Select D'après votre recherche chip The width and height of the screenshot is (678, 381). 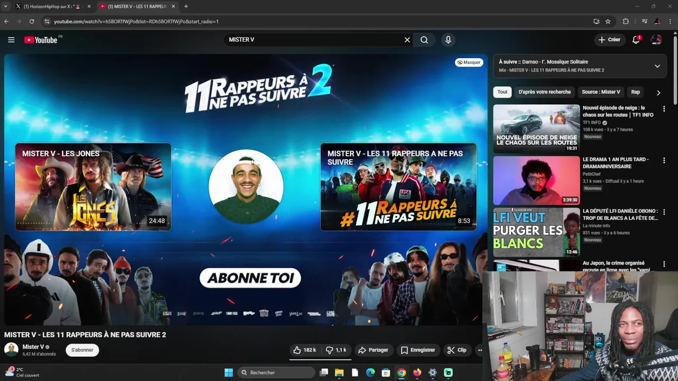[545, 92]
